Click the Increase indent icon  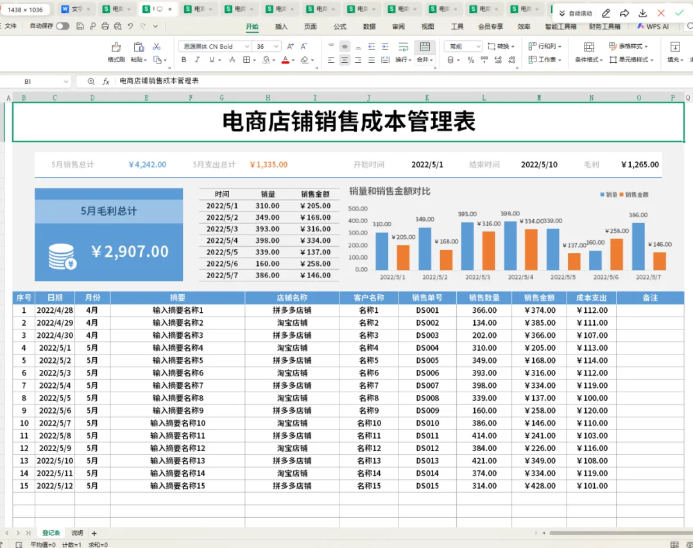386,46
